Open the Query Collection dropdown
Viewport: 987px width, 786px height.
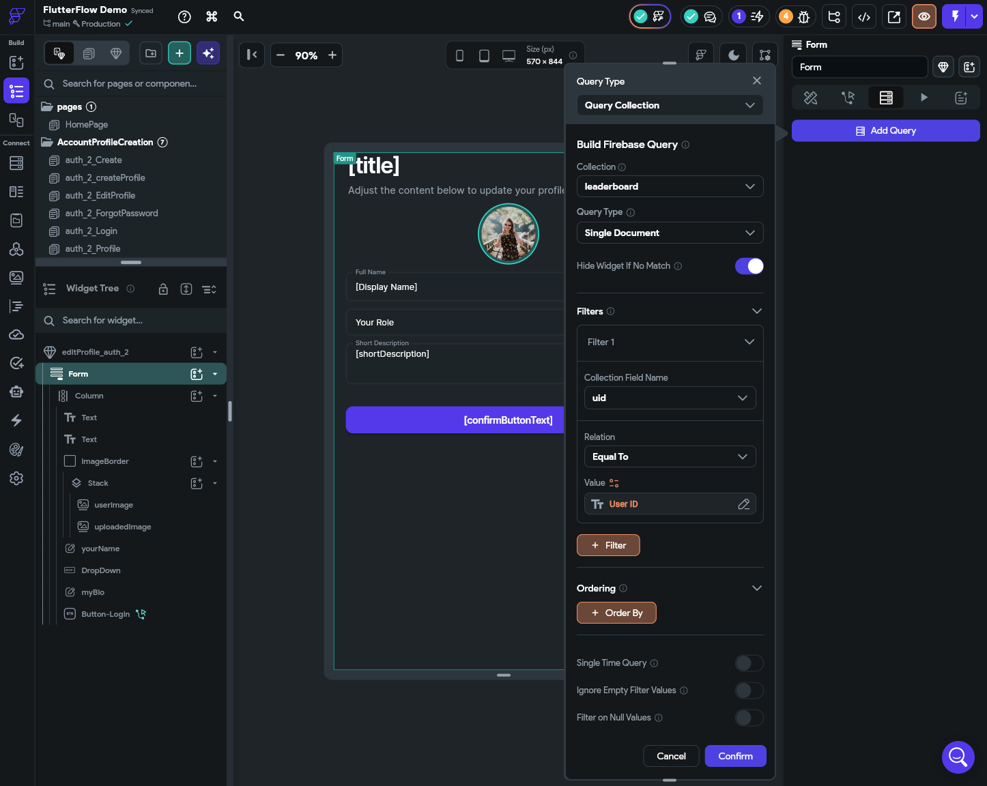(670, 105)
